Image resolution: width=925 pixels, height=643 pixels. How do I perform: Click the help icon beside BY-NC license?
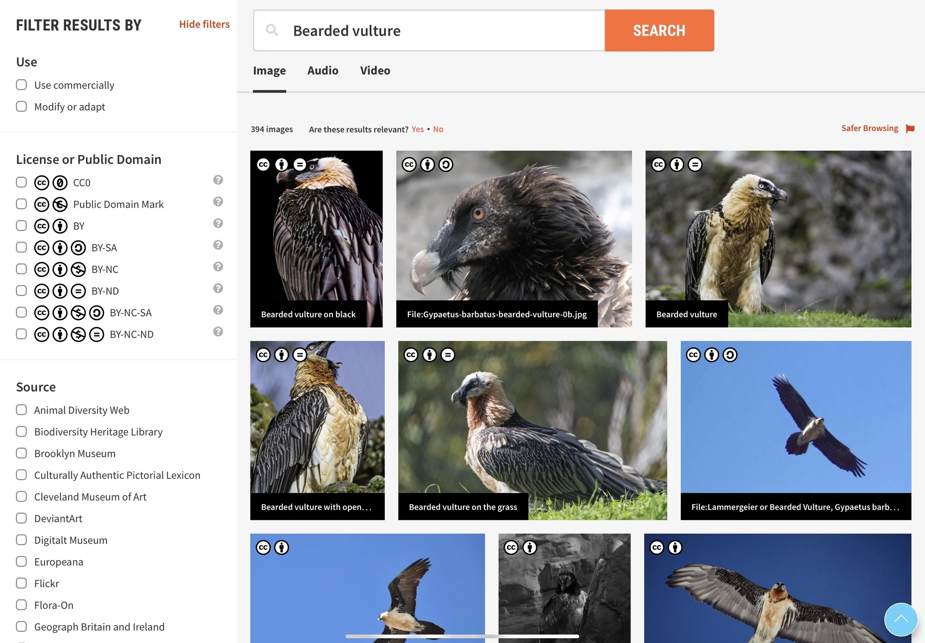(218, 267)
